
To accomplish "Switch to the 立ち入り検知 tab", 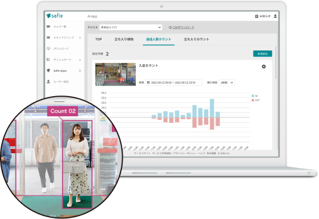I will [x=124, y=39].
